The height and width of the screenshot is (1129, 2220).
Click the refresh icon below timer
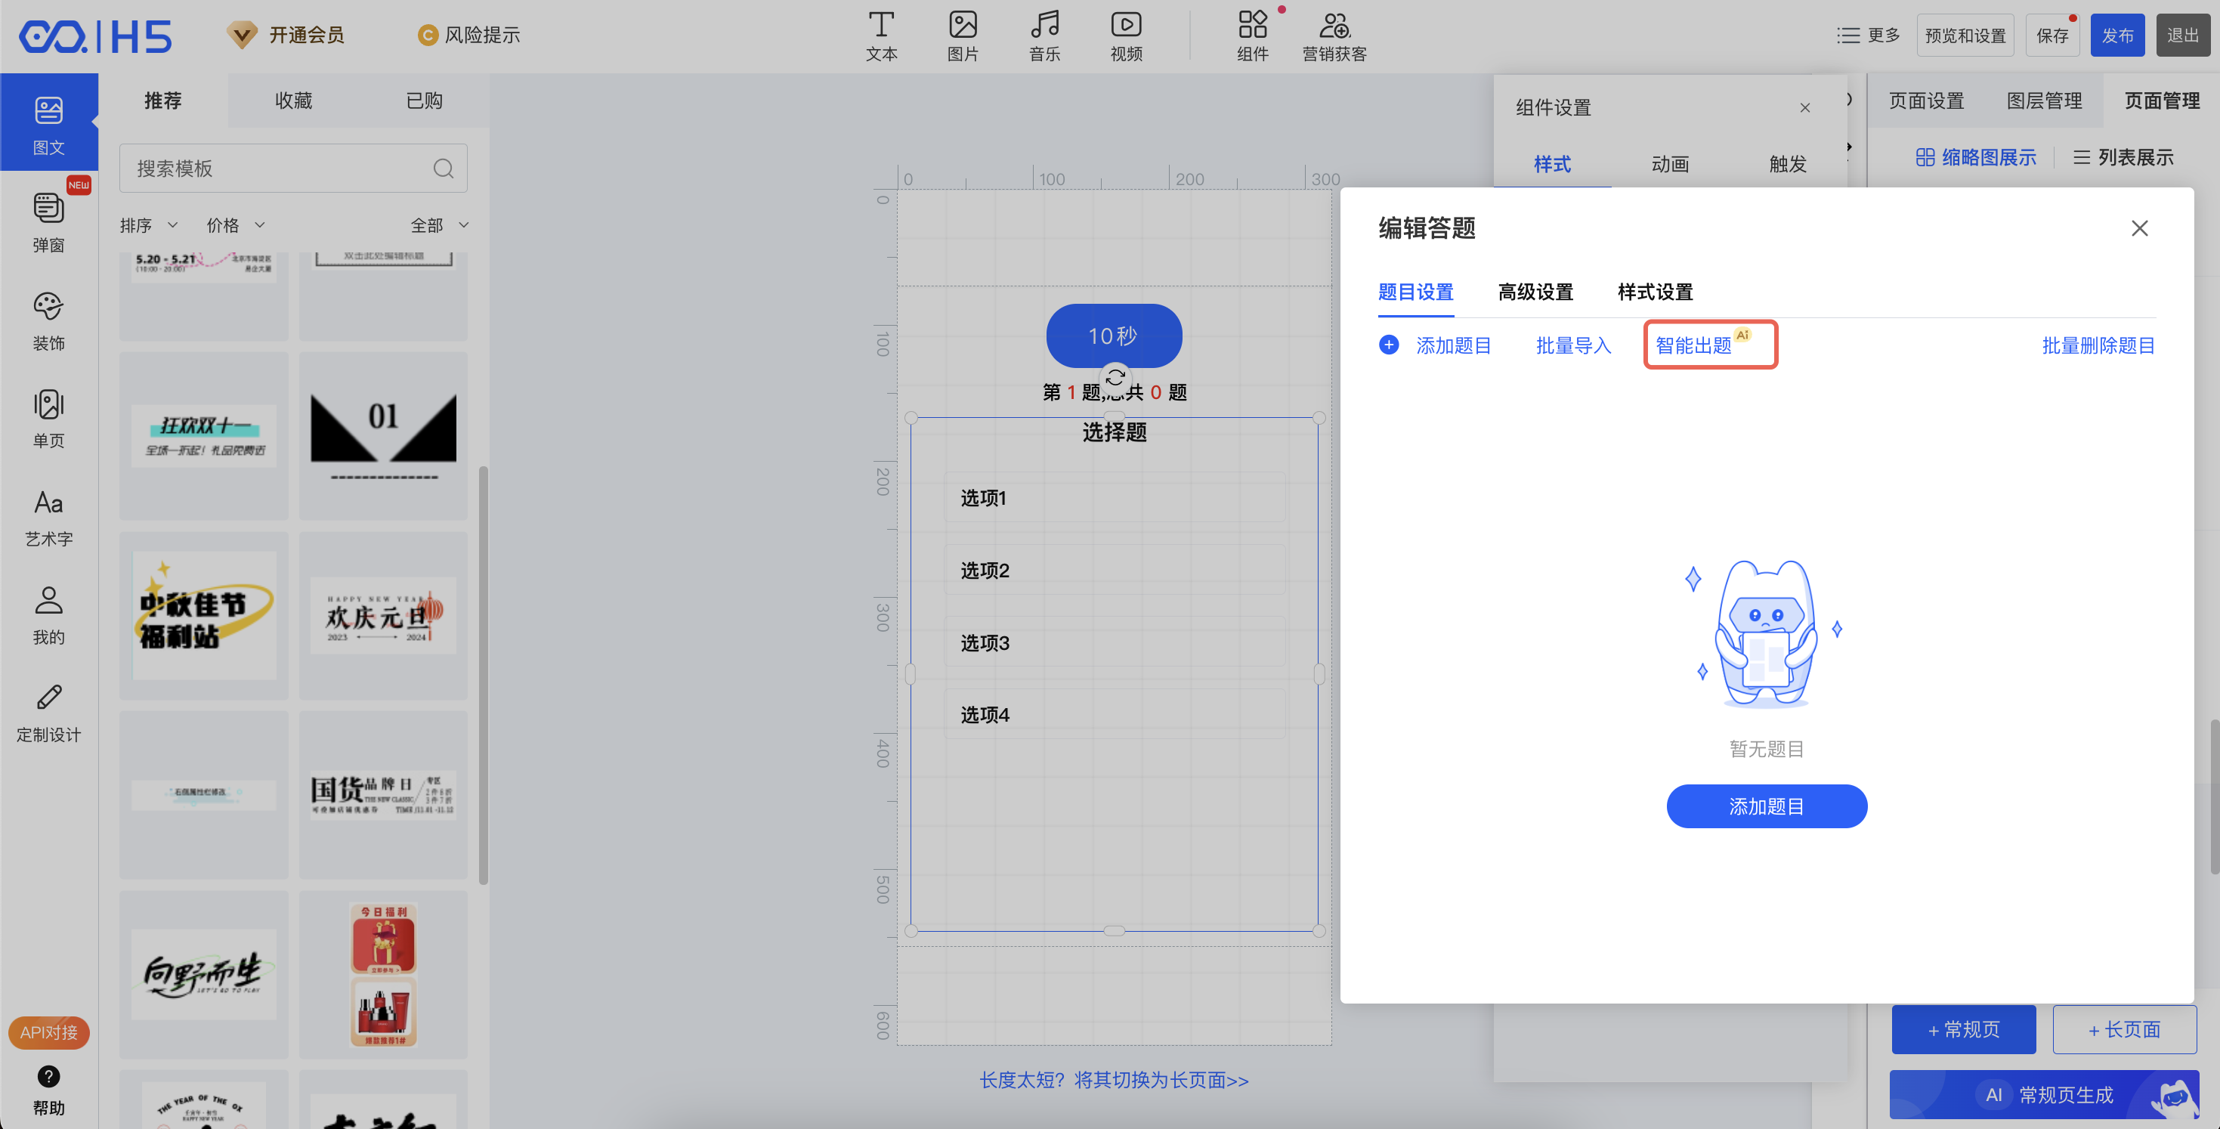(1115, 378)
